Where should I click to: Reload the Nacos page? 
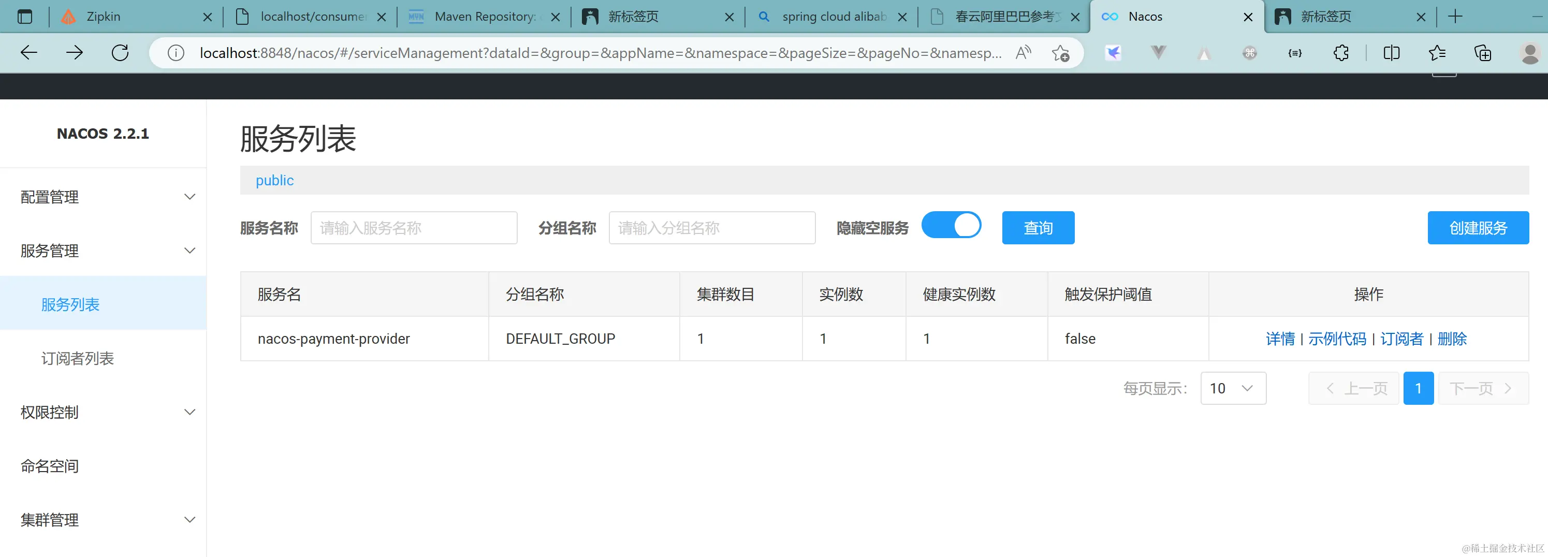point(120,53)
